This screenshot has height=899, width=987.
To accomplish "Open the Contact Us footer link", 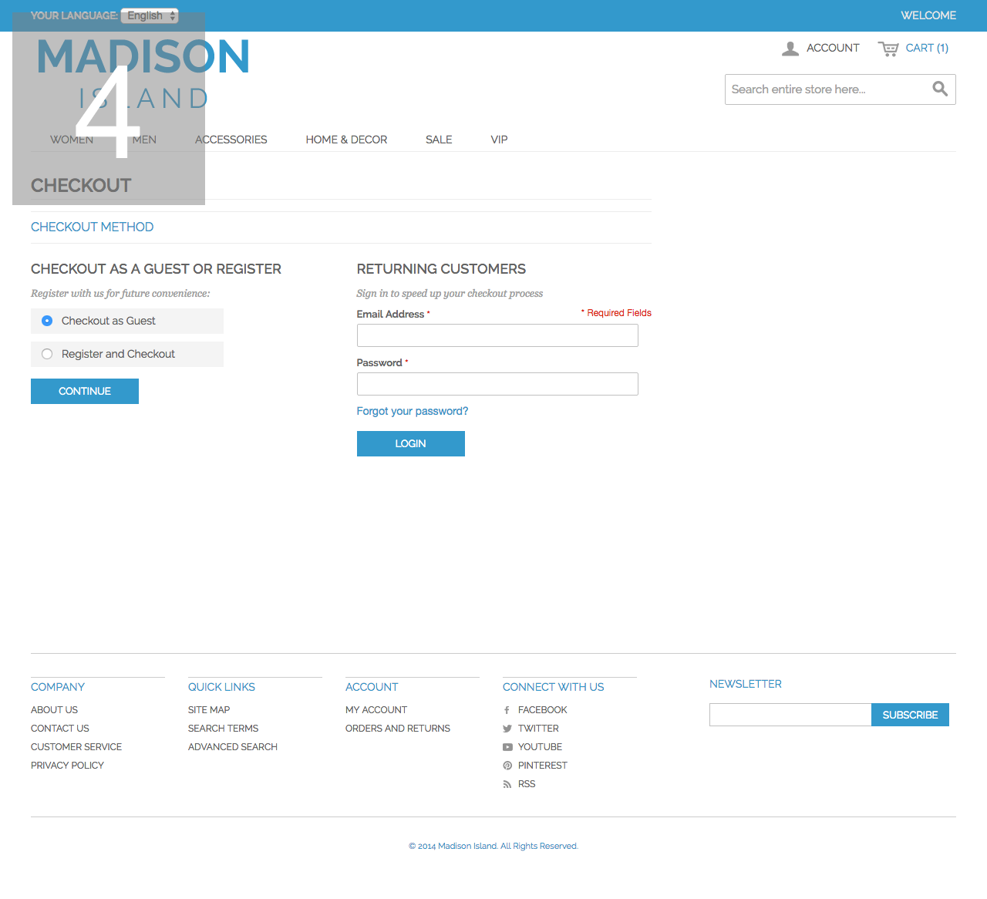I will coord(60,729).
